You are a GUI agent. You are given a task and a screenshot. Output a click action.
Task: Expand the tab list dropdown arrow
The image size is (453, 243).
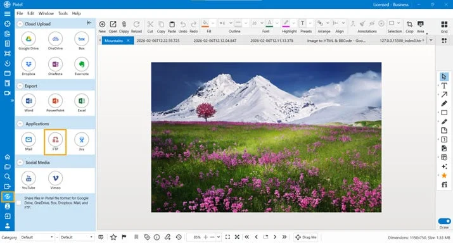pos(431,40)
